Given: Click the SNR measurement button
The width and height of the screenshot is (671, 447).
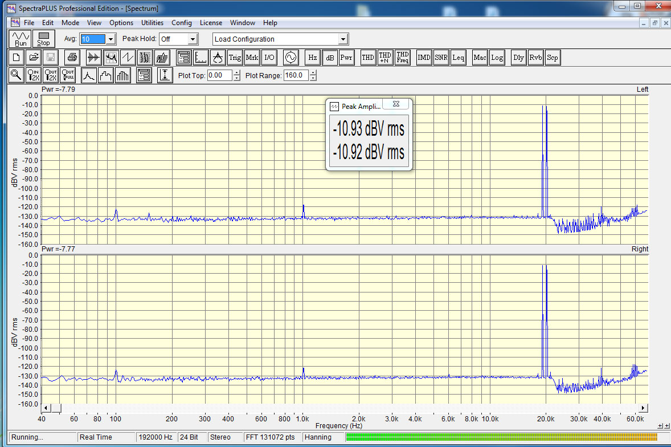Looking at the screenshot, I should tap(441, 58).
